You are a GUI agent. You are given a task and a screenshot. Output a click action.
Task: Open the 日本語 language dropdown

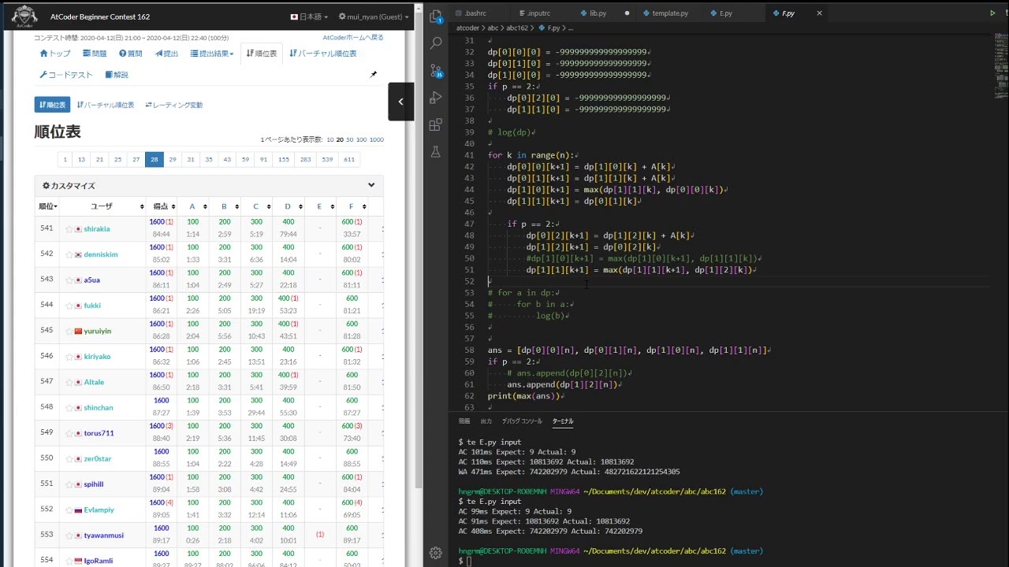(x=310, y=17)
